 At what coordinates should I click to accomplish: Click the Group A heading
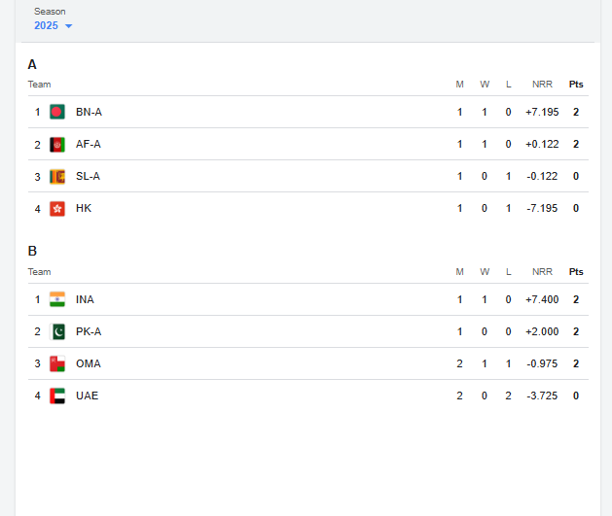32,64
